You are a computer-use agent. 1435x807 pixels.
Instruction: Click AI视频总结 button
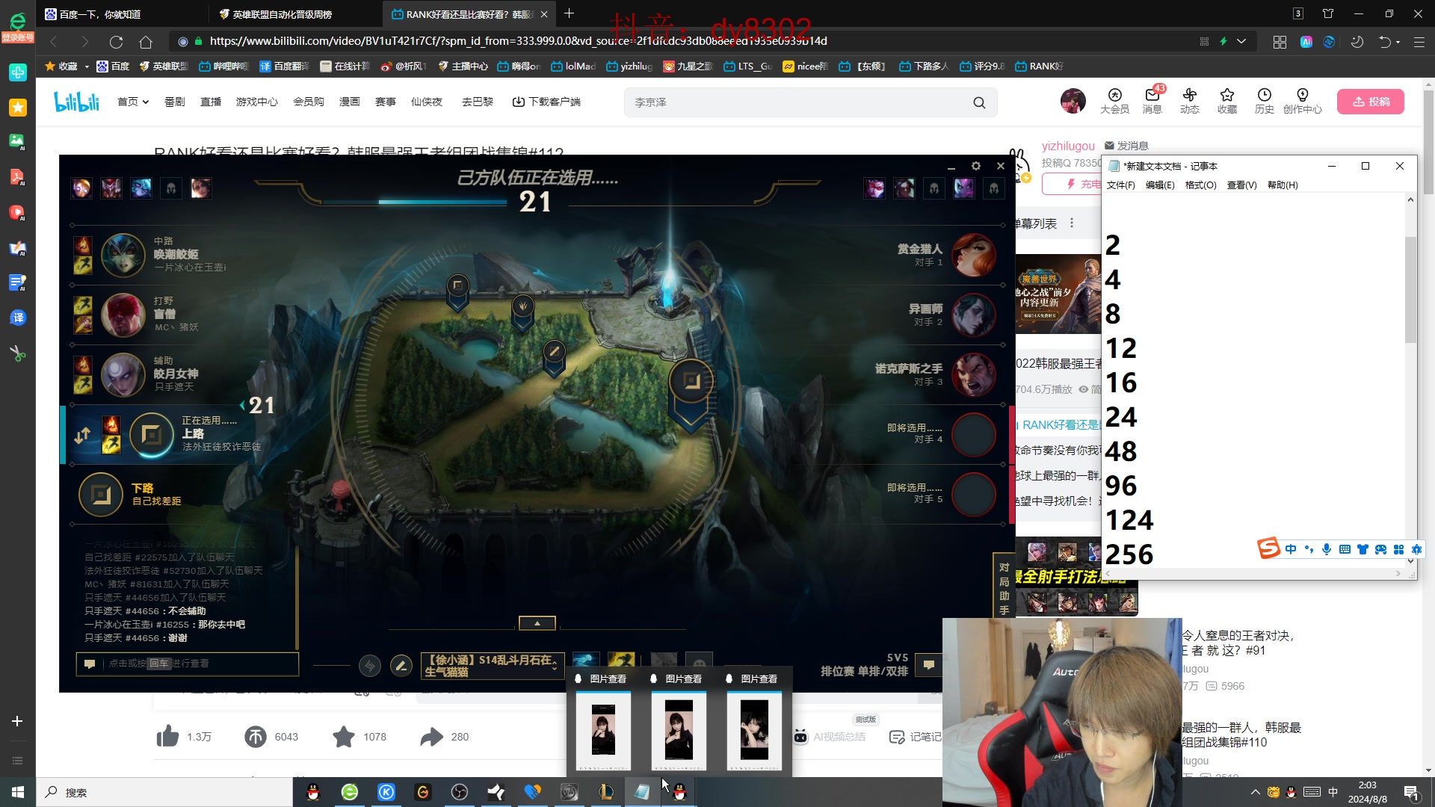point(830,737)
